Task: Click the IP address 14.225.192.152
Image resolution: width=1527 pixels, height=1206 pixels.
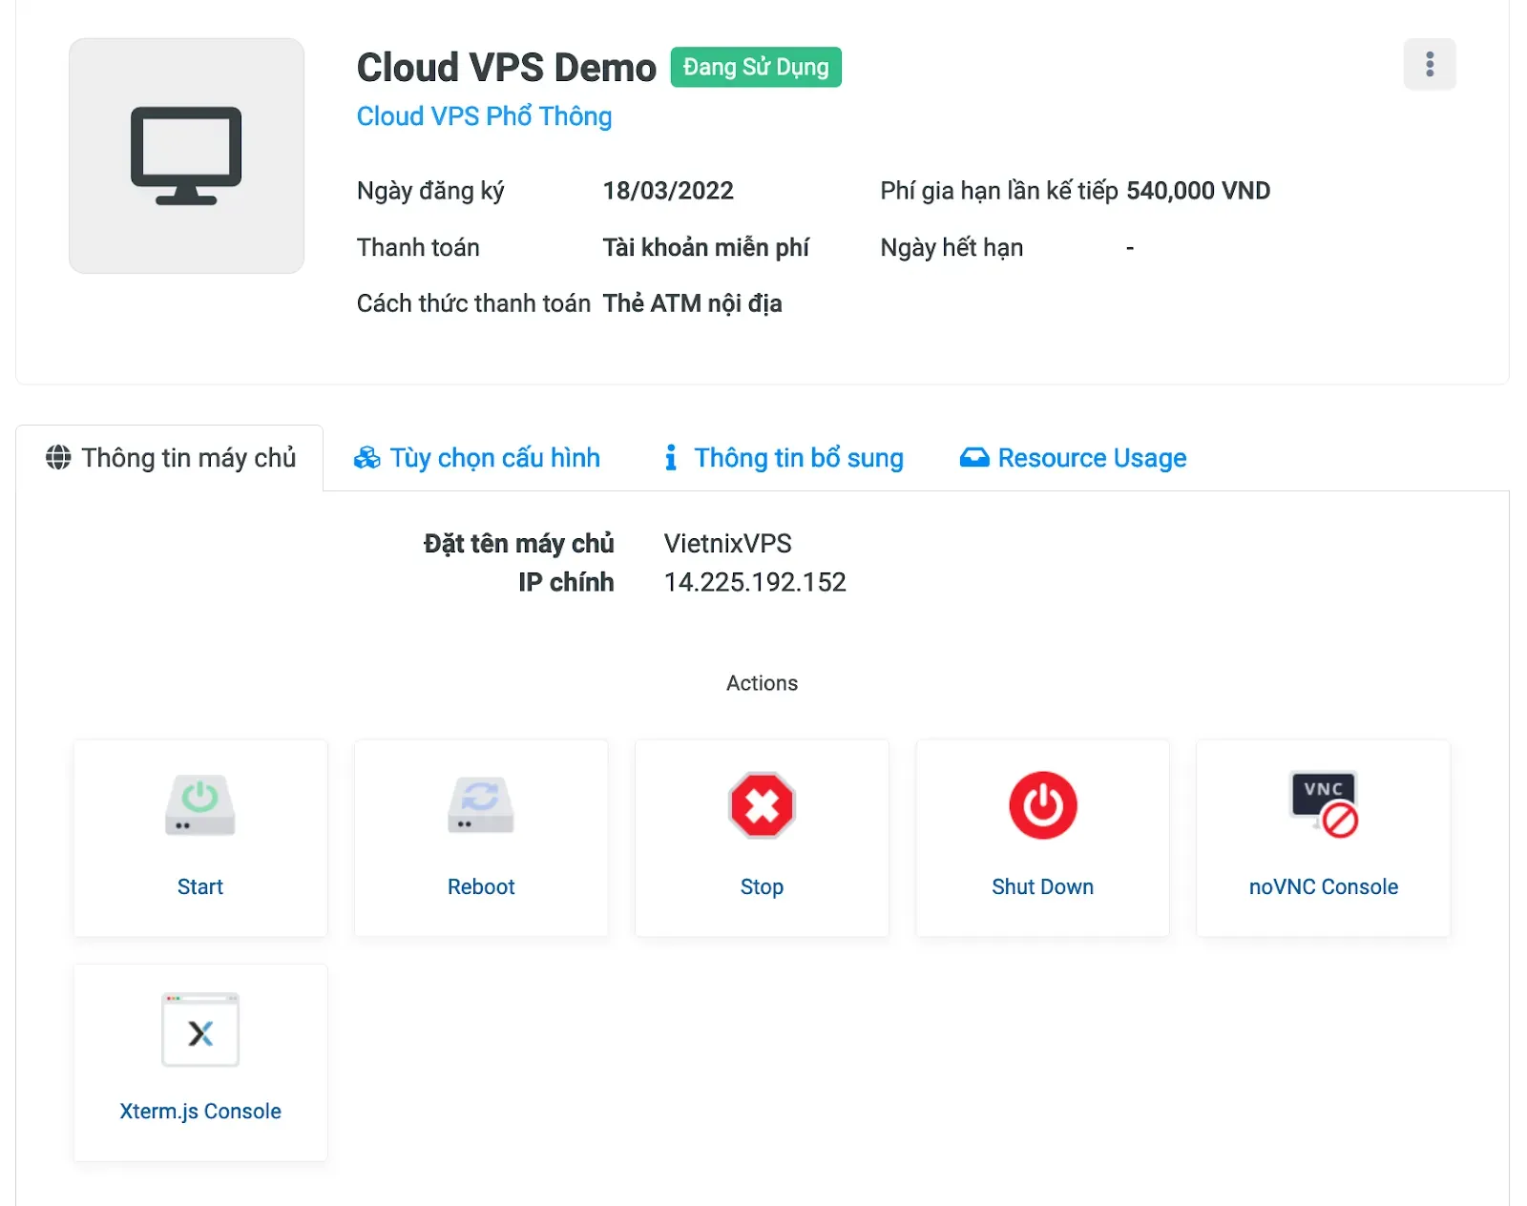Action: coord(755,582)
